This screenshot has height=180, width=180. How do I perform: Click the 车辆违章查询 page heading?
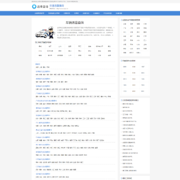(74, 22)
